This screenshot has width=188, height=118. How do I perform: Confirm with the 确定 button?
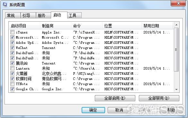click(93, 110)
